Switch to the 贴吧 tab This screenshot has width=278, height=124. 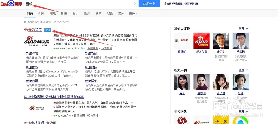coord(53,13)
